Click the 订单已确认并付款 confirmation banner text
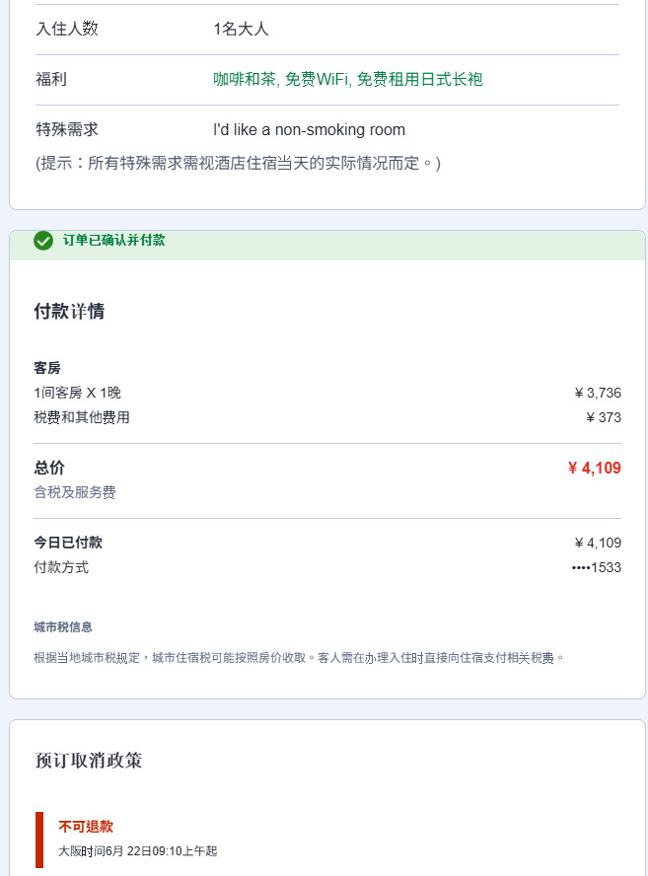This screenshot has height=876, width=648. [x=114, y=241]
